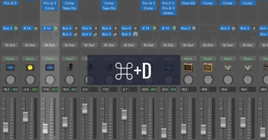Click the Bus 3 send on the -16.2 strip
Viewport: 268px width, 140px height.
click(x=7, y=28)
